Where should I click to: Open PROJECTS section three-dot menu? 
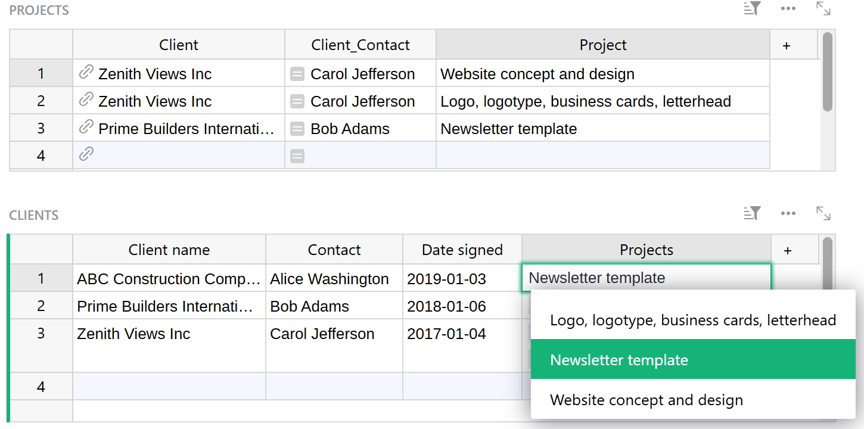tap(788, 8)
